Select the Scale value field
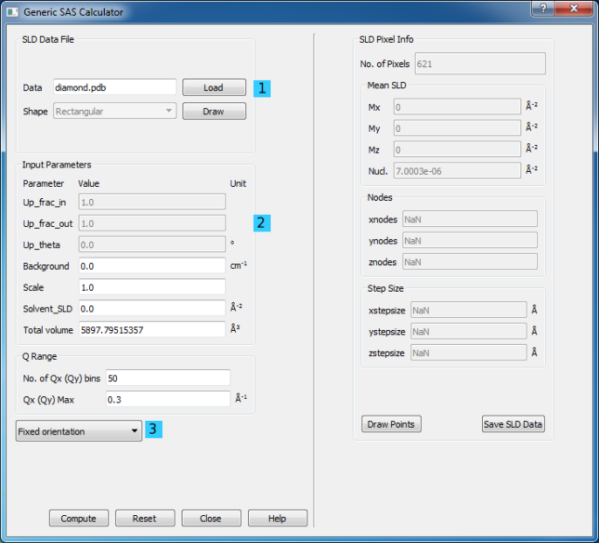This screenshot has width=599, height=543. (152, 286)
